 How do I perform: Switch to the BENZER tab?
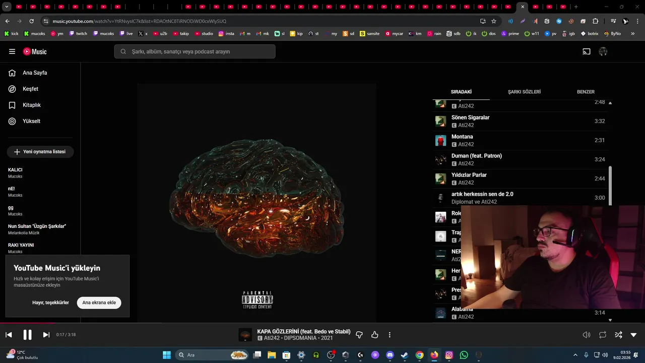pos(586,92)
